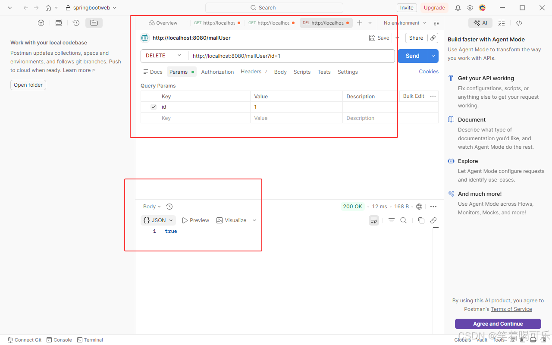Copy the response body
The image size is (552, 345).
(x=421, y=220)
